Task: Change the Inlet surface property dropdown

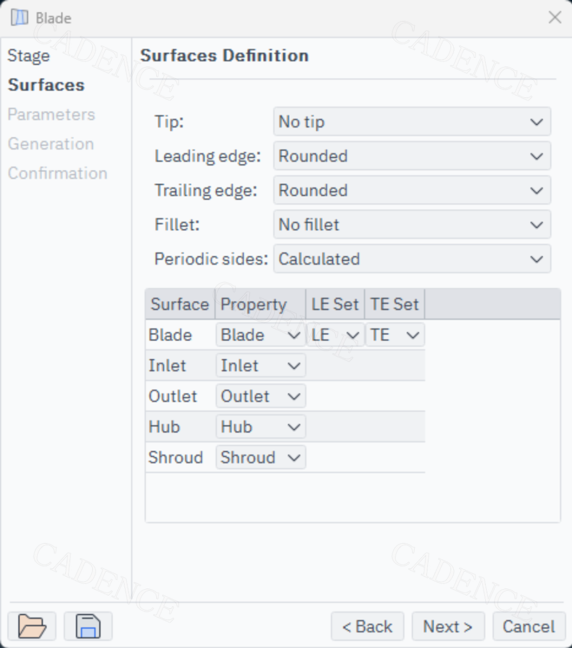Action: [x=261, y=366]
